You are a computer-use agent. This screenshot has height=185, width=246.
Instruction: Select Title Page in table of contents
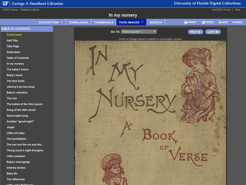click(13, 46)
